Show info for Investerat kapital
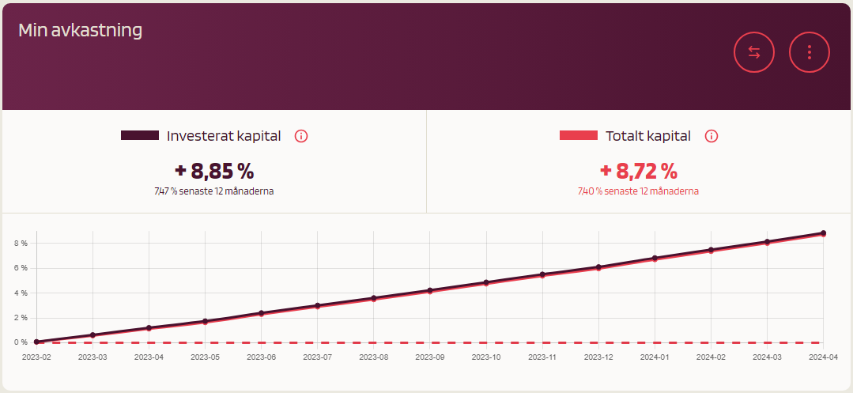Viewport: 853px width, 393px height. coord(301,136)
